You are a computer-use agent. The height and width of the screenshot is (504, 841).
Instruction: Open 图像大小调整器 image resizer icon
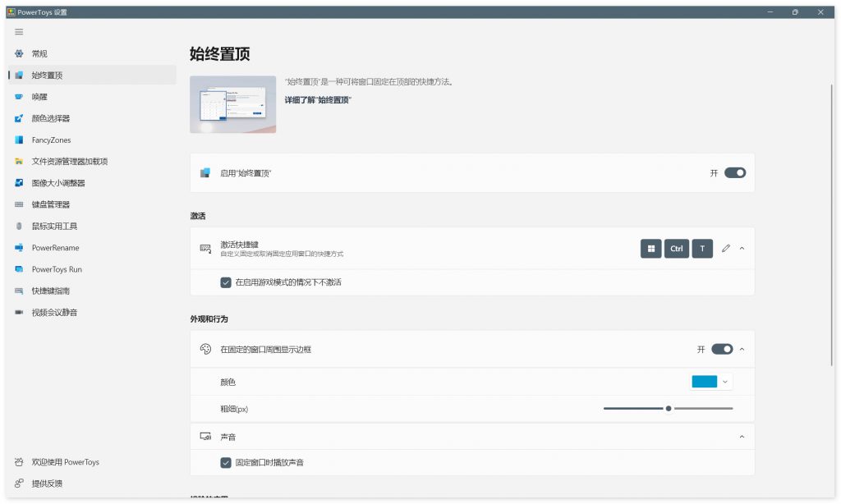coord(19,183)
